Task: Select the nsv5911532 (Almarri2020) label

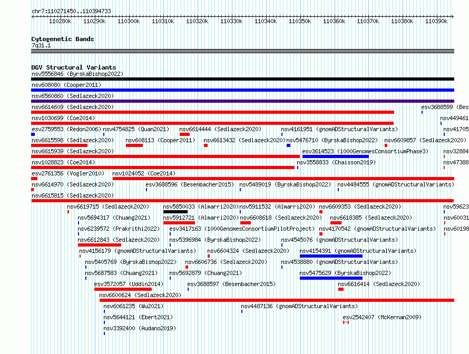Action: [x=277, y=206]
